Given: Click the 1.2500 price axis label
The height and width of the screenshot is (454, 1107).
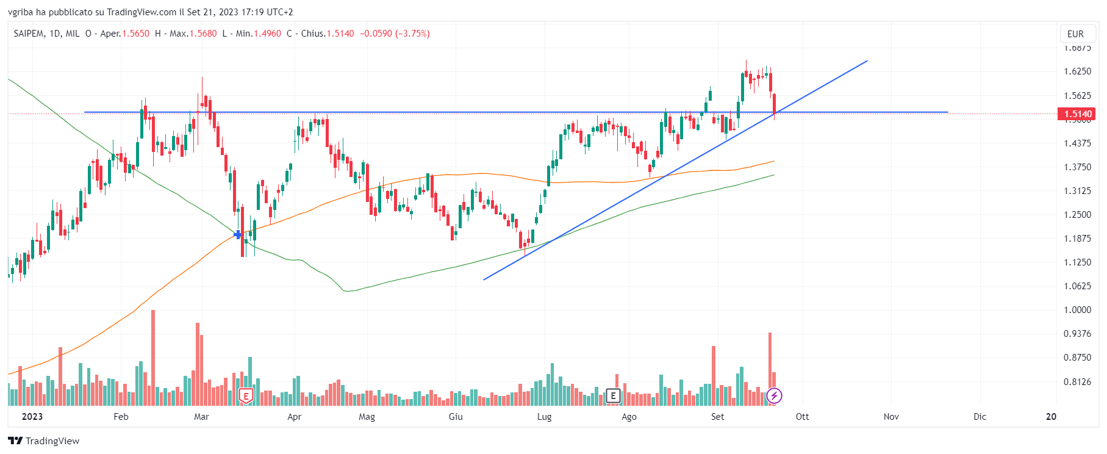Looking at the screenshot, I should (1078, 215).
